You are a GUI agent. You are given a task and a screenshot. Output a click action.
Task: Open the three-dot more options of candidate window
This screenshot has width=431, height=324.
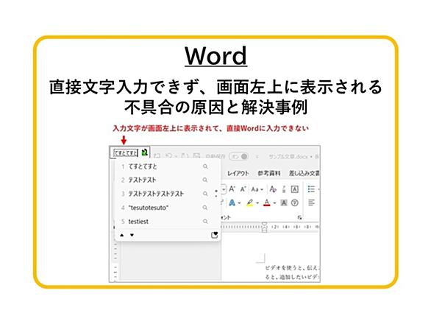pos(216,194)
